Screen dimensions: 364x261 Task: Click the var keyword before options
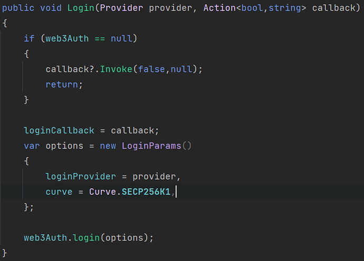click(32, 146)
